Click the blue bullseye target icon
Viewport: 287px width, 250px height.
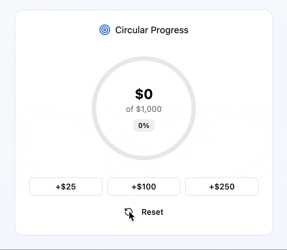point(105,30)
